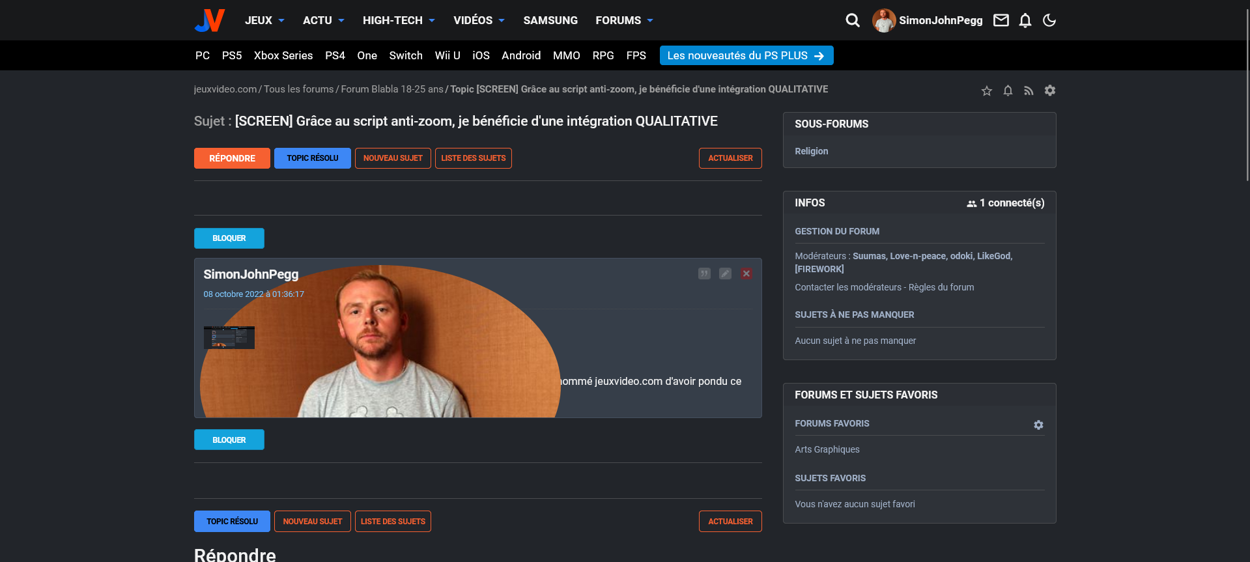1250x562 pixels.
Task: Open header notifications bell
Action: 1025,20
